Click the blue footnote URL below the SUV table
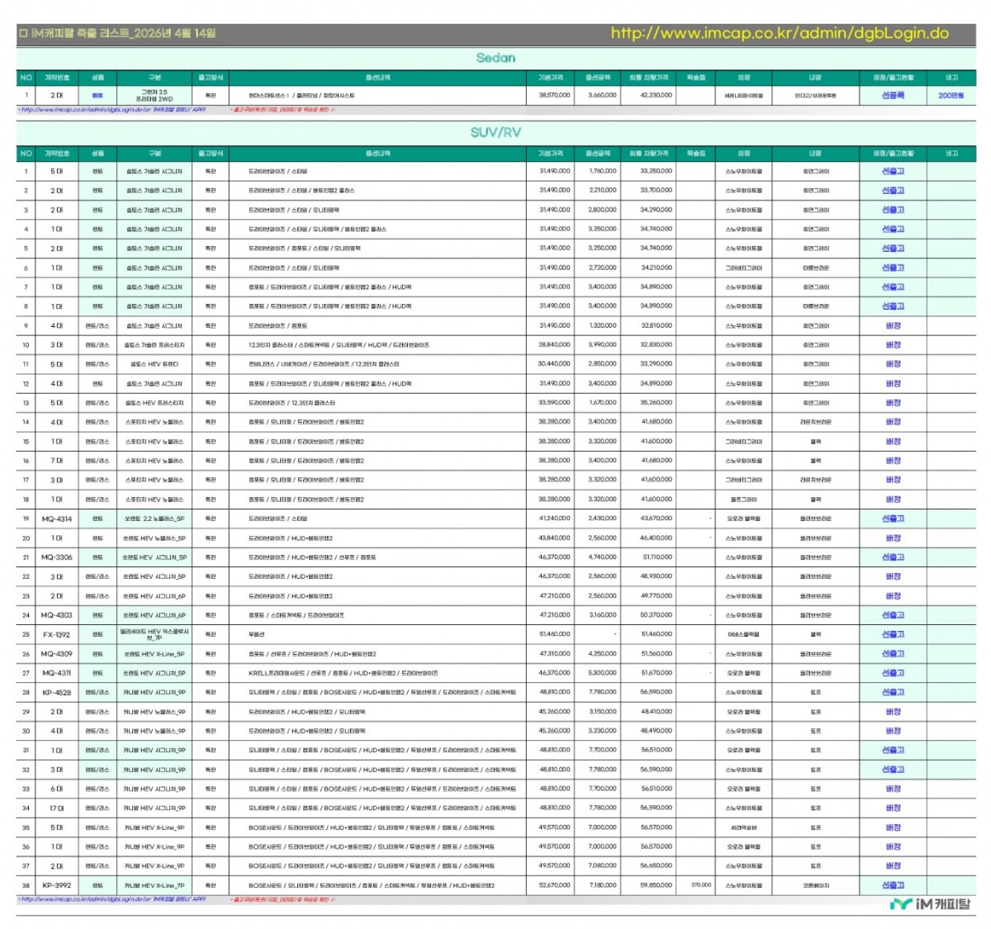Viewport: 991px width, 929px height. click(x=112, y=899)
